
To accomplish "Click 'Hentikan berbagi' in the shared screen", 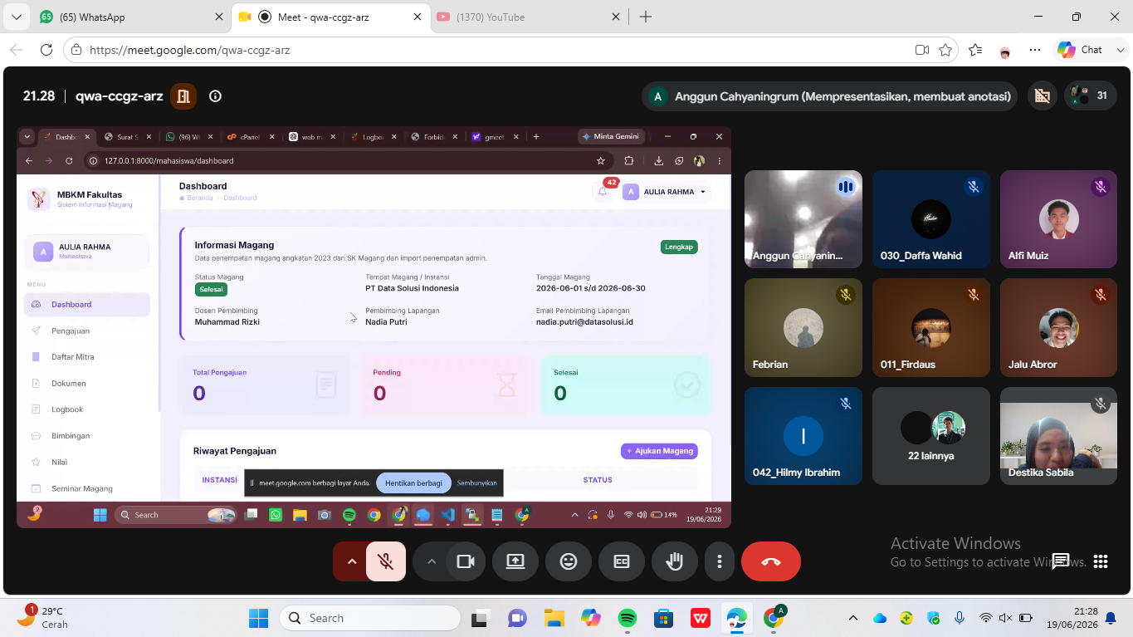I will coord(413,483).
